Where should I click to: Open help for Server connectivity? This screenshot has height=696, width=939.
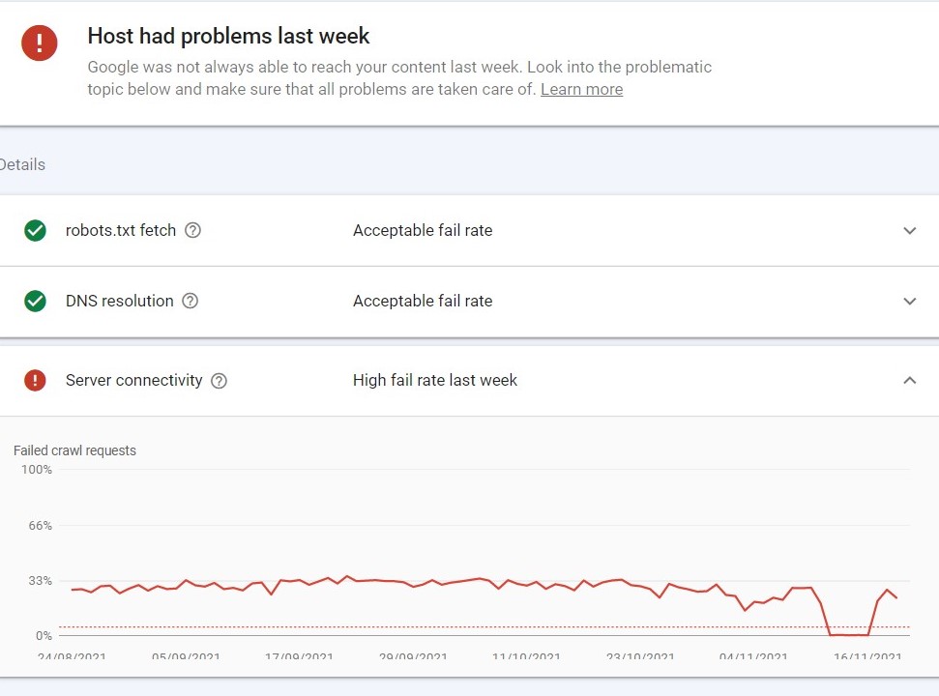(220, 381)
